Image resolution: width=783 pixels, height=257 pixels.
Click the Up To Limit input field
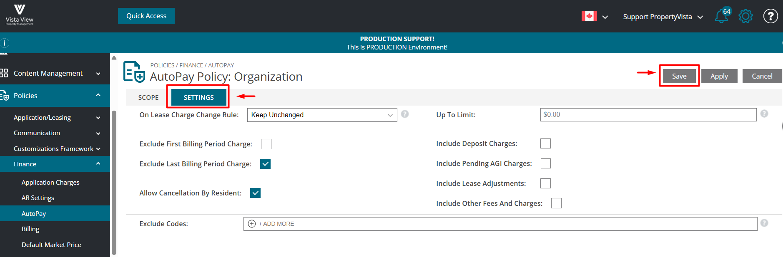tap(648, 115)
